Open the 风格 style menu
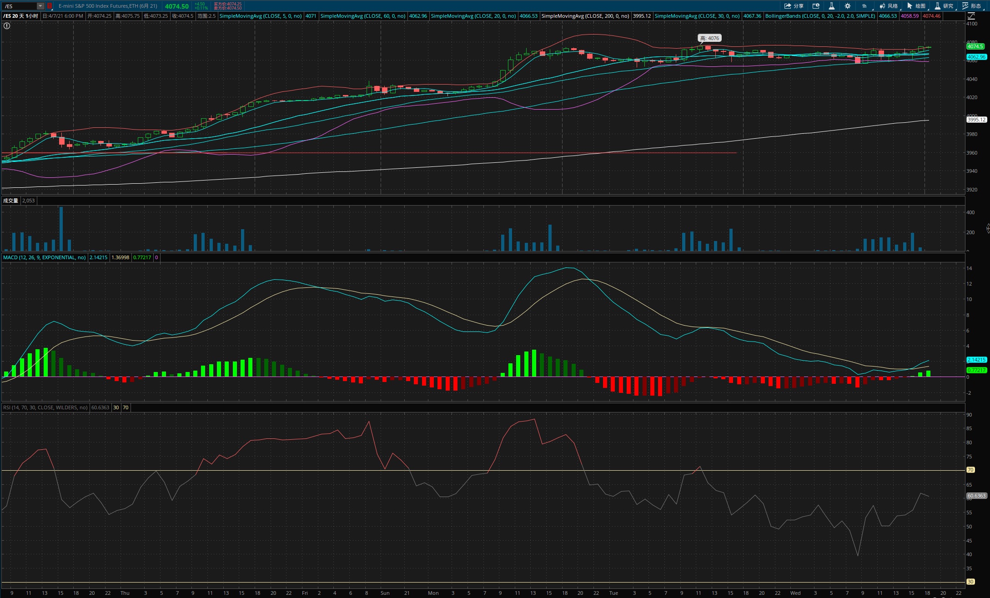The image size is (990, 598). tap(889, 6)
